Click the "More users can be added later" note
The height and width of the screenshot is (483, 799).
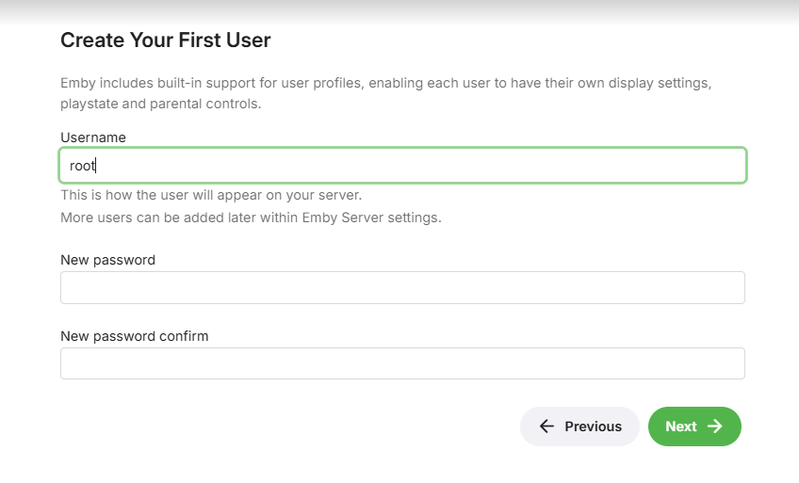pos(251,217)
